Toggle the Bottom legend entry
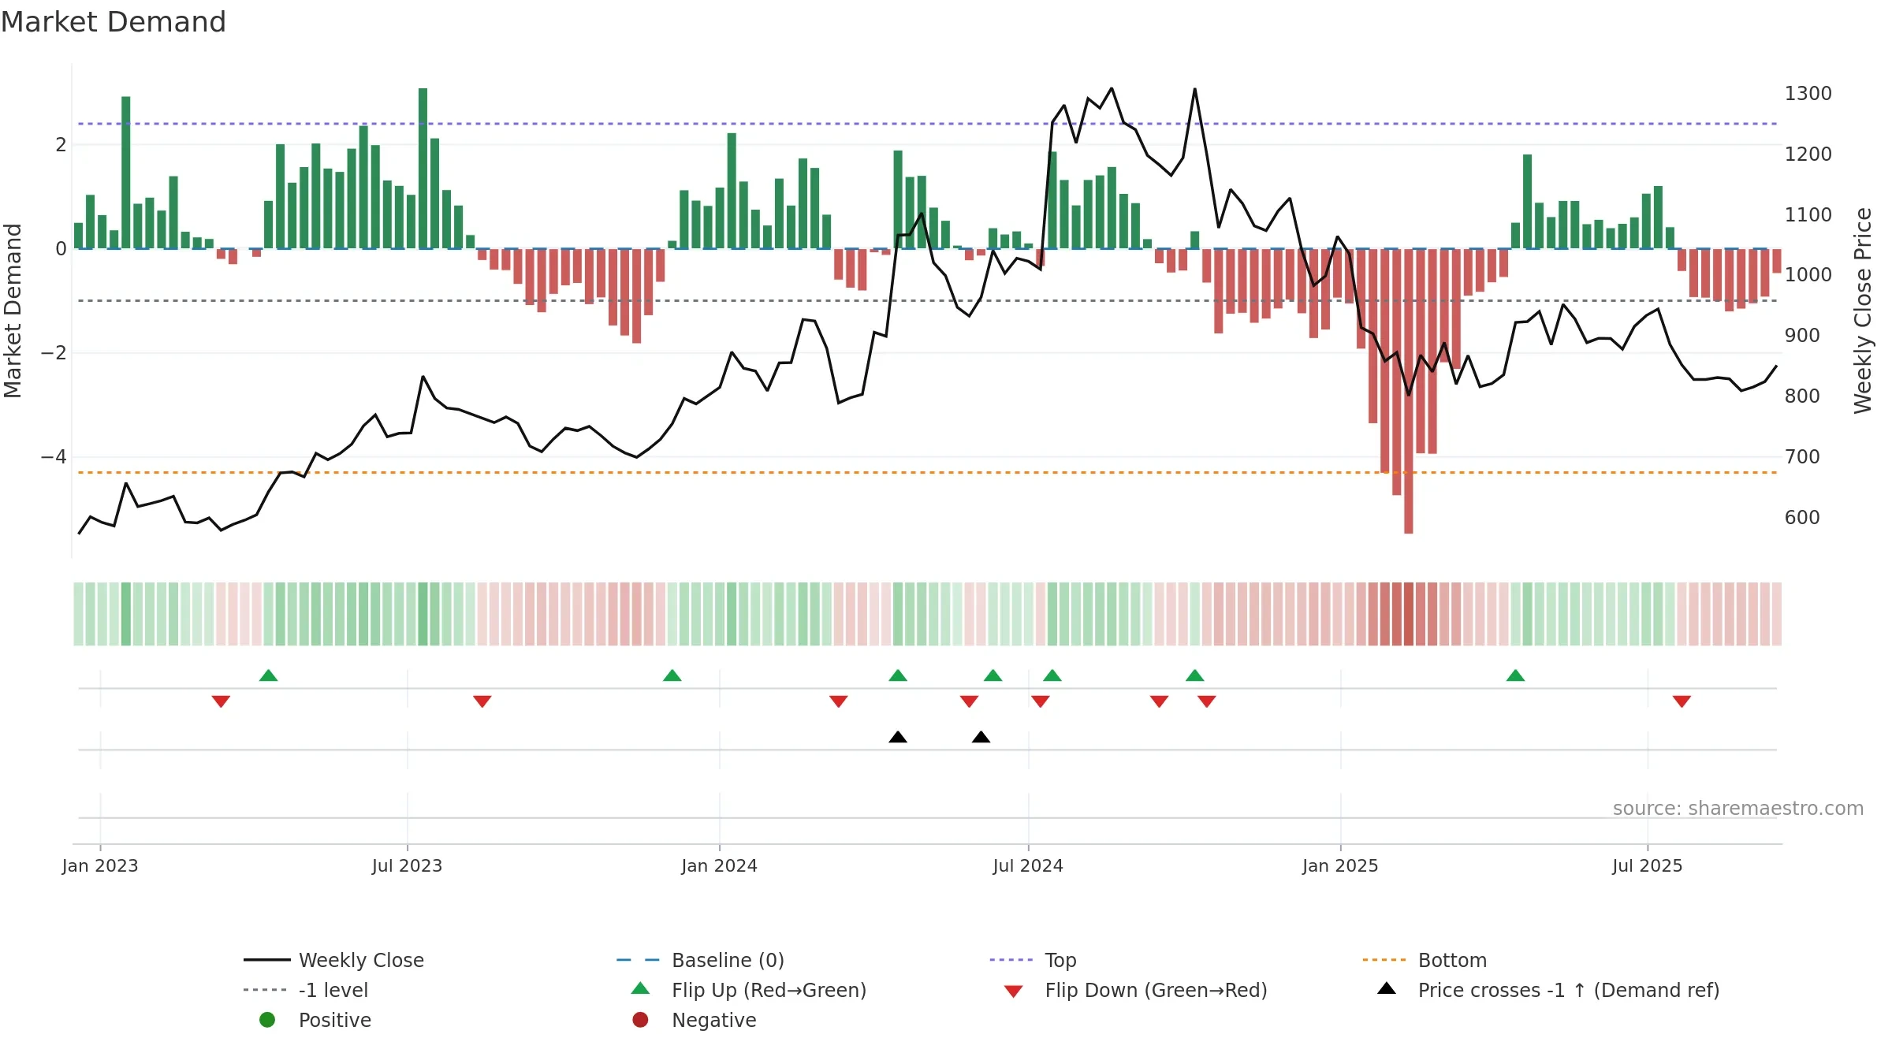The height and width of the screenshot is (1064, 1892). 1425,960
